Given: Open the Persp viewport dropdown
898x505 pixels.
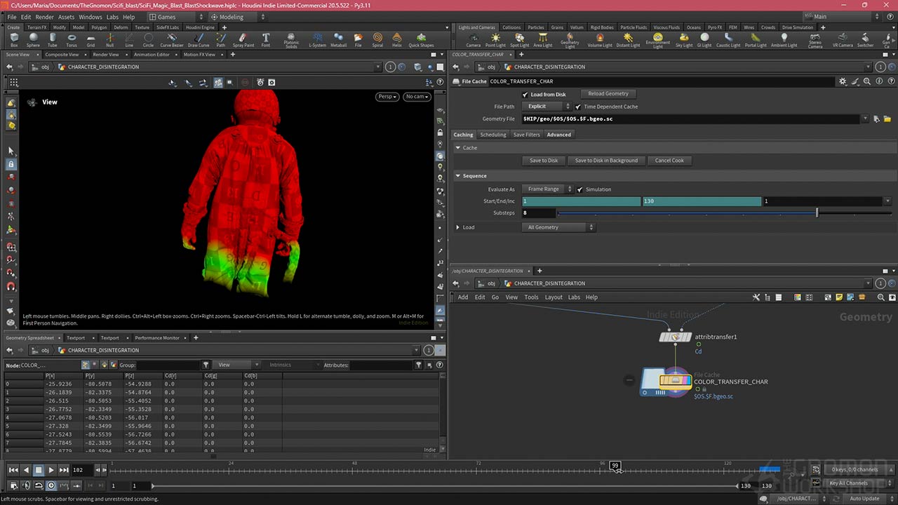Looking at the screenshot, I should [387, 97].
